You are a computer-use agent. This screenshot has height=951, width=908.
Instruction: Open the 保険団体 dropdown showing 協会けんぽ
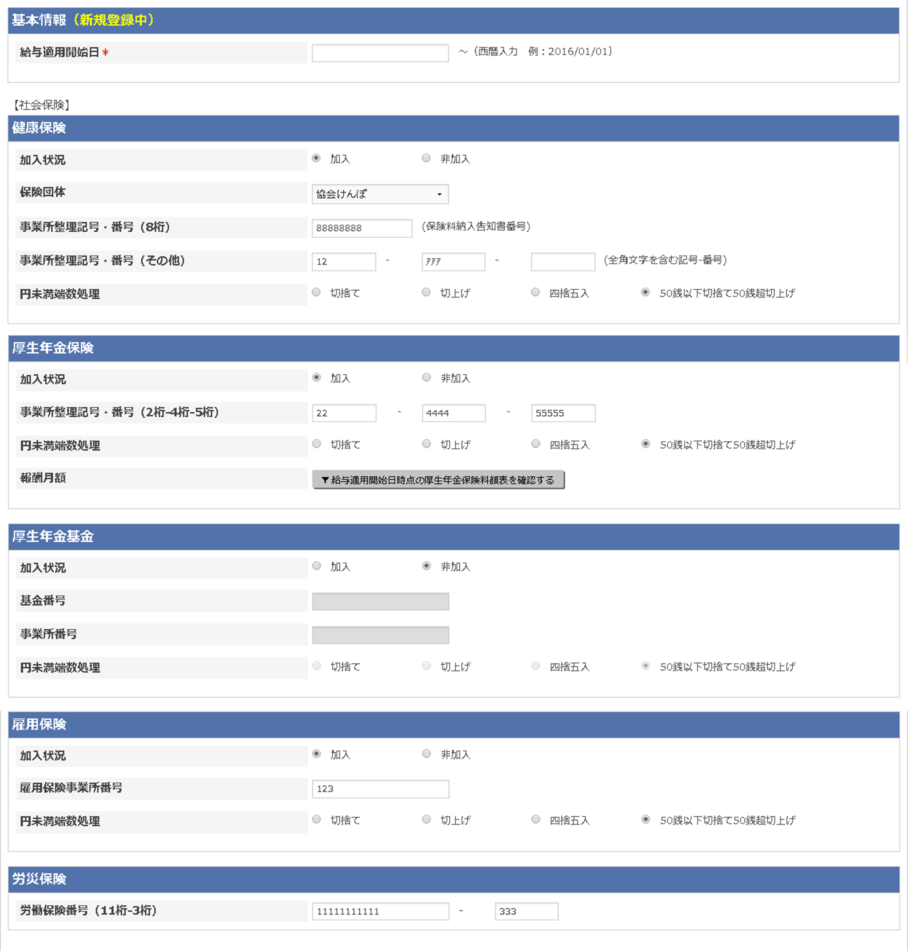pos(380,194)
